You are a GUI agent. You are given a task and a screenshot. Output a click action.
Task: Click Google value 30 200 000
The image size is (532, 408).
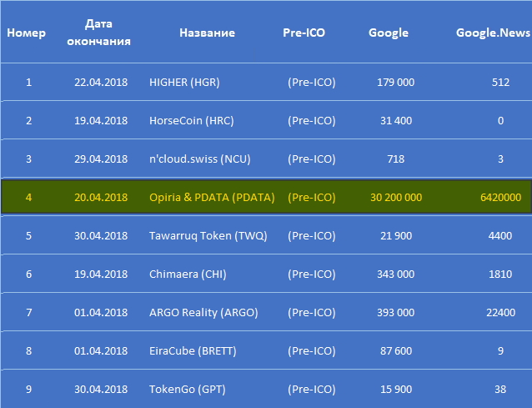[x=396, y=197]
